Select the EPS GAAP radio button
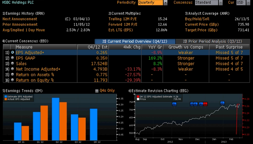This screenshot has height=144, width=253. tap(13, 58)
